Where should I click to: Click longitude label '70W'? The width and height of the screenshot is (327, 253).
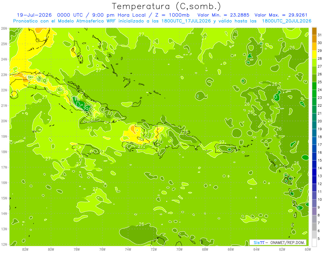click(179, 249)
